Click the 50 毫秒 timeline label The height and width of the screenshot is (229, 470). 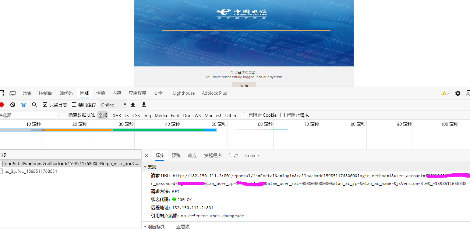tap(219, 124)
